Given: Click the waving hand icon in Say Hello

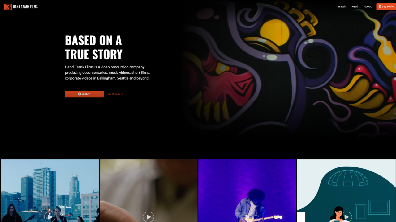Looking at the screenshot, I should tap(380, 6).
